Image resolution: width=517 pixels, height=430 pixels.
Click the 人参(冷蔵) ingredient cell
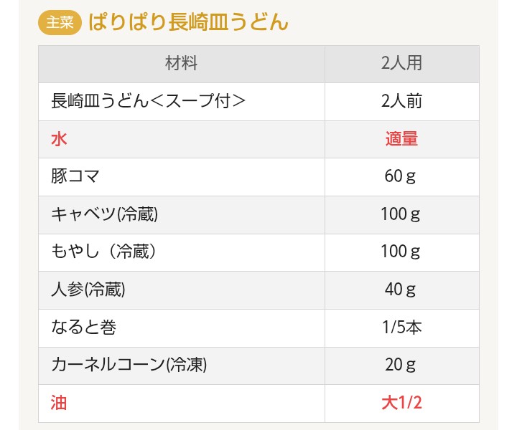pyautogui.click(x=88, y=290)
